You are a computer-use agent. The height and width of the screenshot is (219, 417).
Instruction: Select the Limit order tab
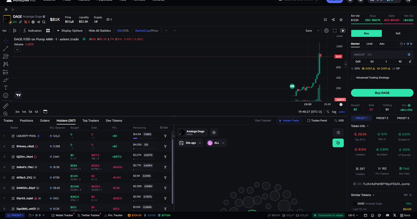(369, 44)
